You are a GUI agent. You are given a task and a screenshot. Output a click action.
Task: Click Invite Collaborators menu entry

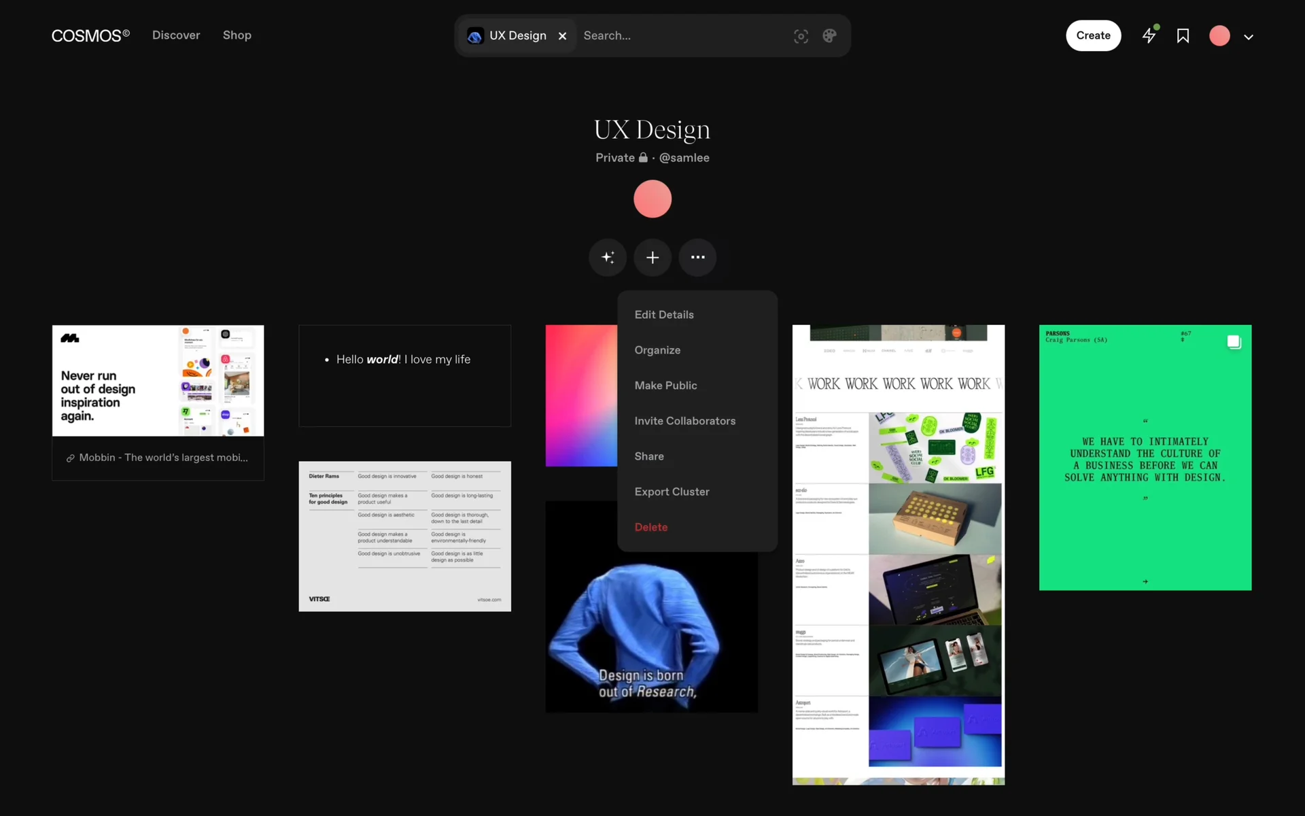coord(684,421)
